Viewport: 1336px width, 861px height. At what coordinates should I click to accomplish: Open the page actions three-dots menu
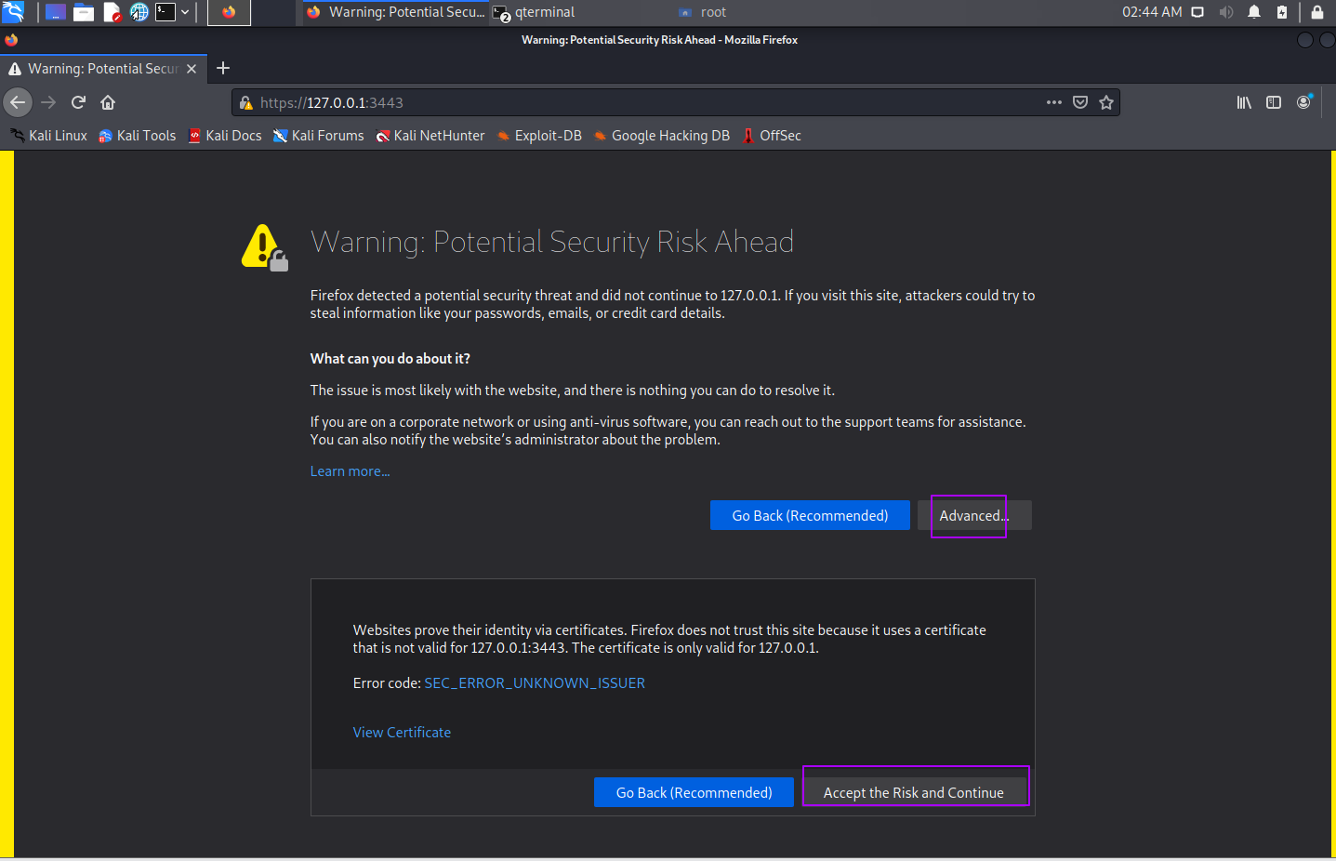pyautogui.click(x=1053, y=102)
